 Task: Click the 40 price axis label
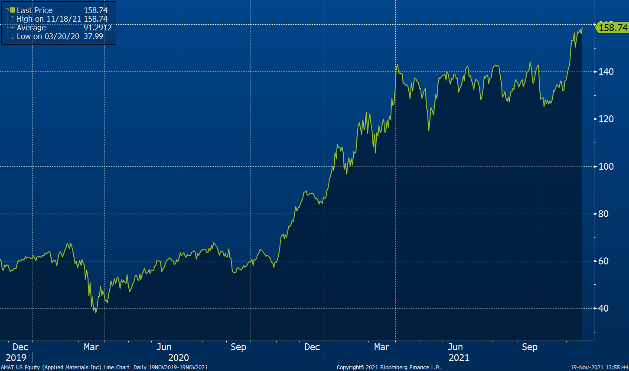[x=603, y=309]
